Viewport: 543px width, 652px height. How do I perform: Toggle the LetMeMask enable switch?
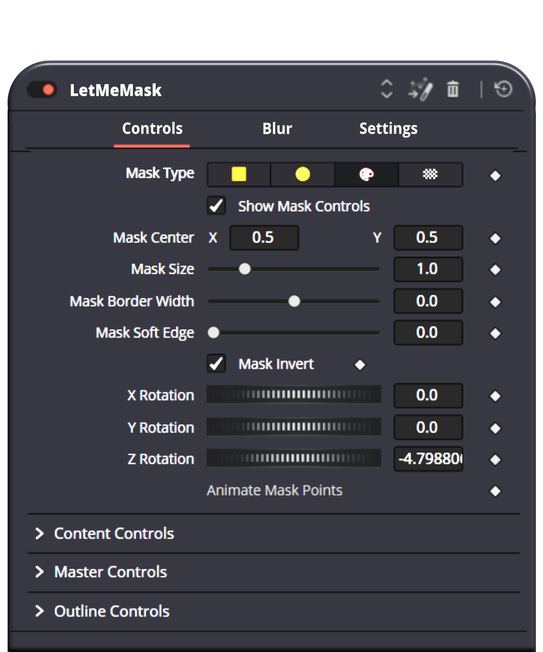(42, 90)
